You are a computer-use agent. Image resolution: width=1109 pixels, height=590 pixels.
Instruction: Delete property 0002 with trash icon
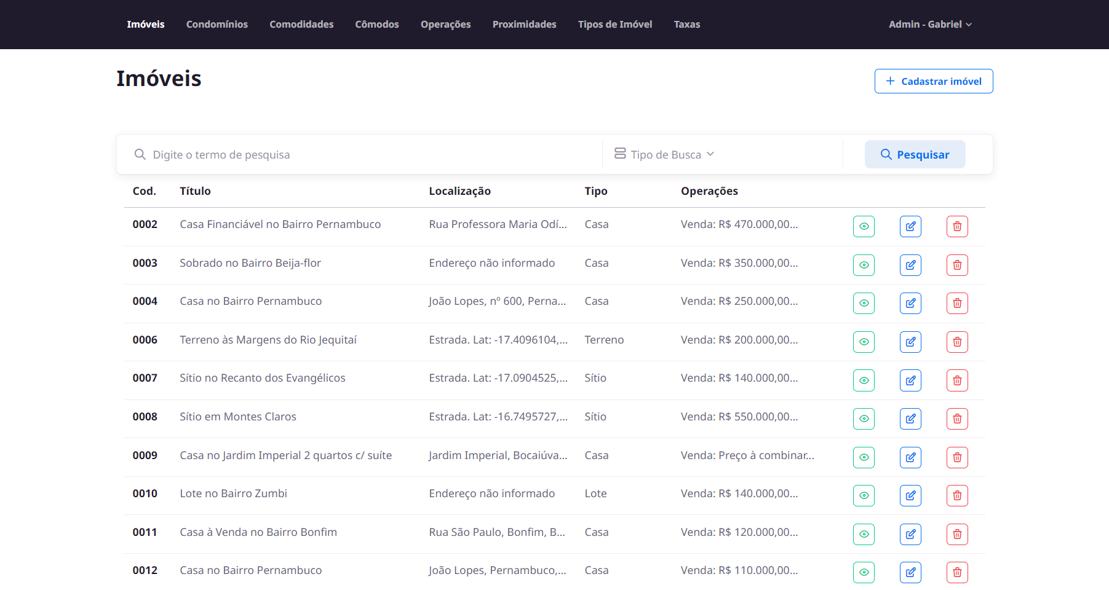pyautogui.click(x=957, y=226)
